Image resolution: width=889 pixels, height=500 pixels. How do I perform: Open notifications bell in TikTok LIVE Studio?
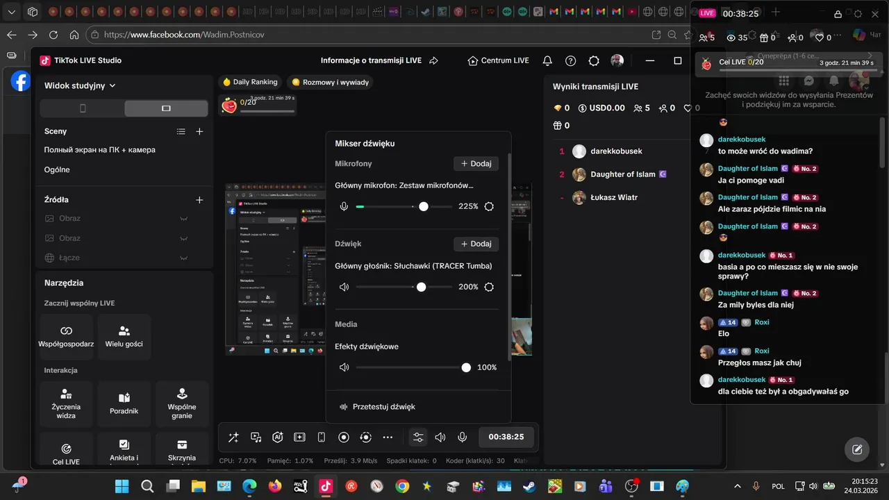point(547,60)
